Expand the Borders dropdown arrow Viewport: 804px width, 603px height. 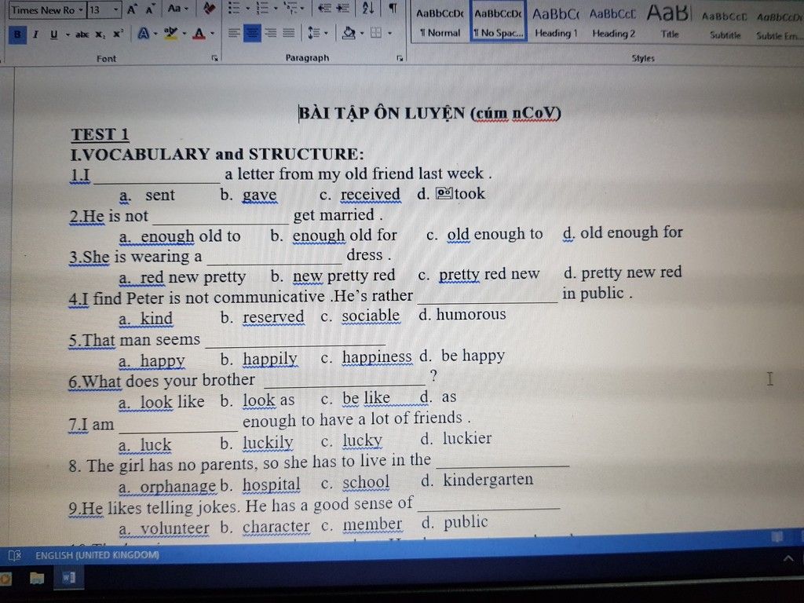tap(389, 34)
